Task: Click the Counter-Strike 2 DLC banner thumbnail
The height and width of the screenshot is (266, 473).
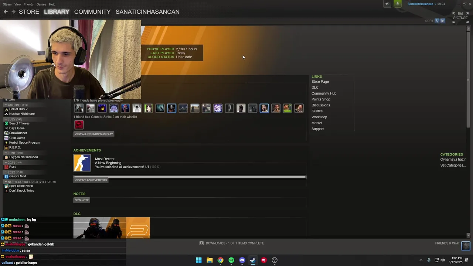Action: click(112, 228)
